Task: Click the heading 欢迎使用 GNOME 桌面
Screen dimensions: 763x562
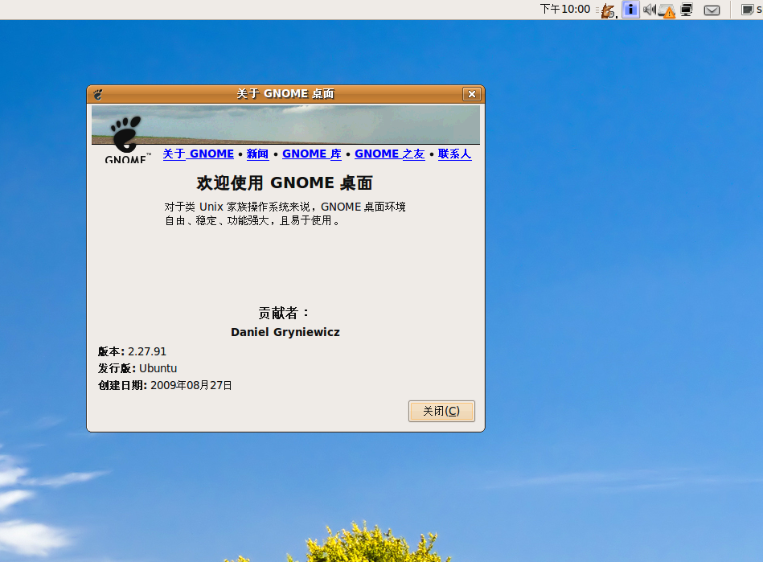Action: (x=285, y=183)
